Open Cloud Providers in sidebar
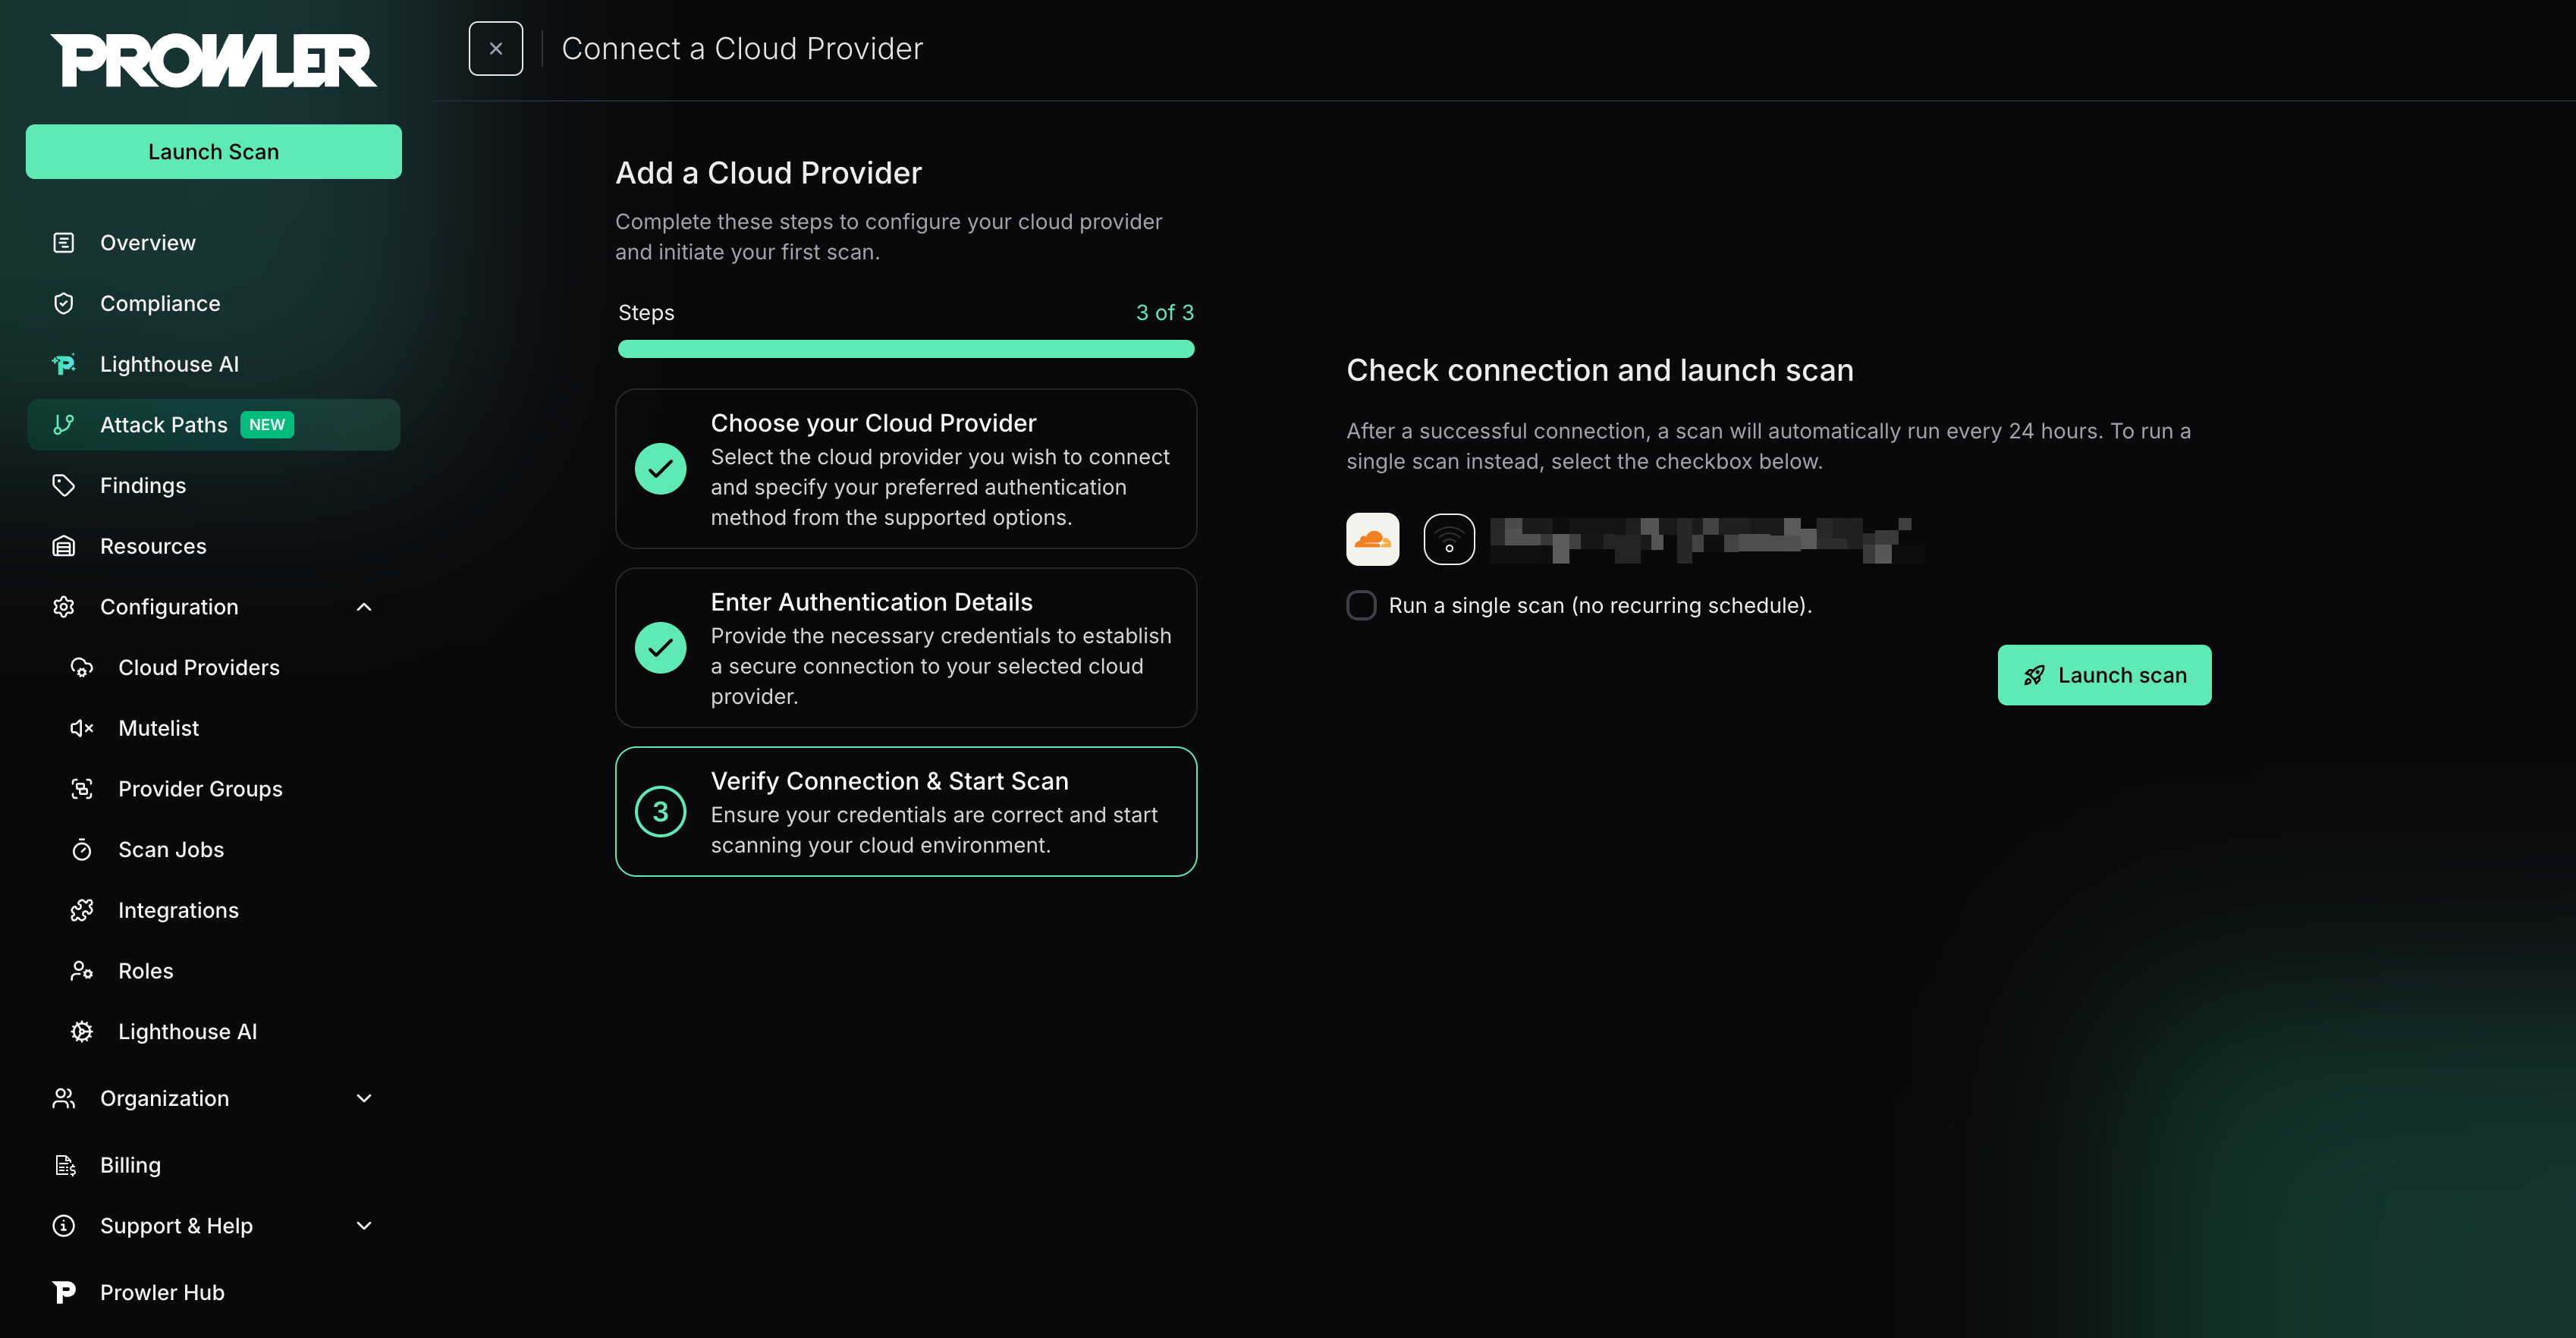 pos(198,667)
